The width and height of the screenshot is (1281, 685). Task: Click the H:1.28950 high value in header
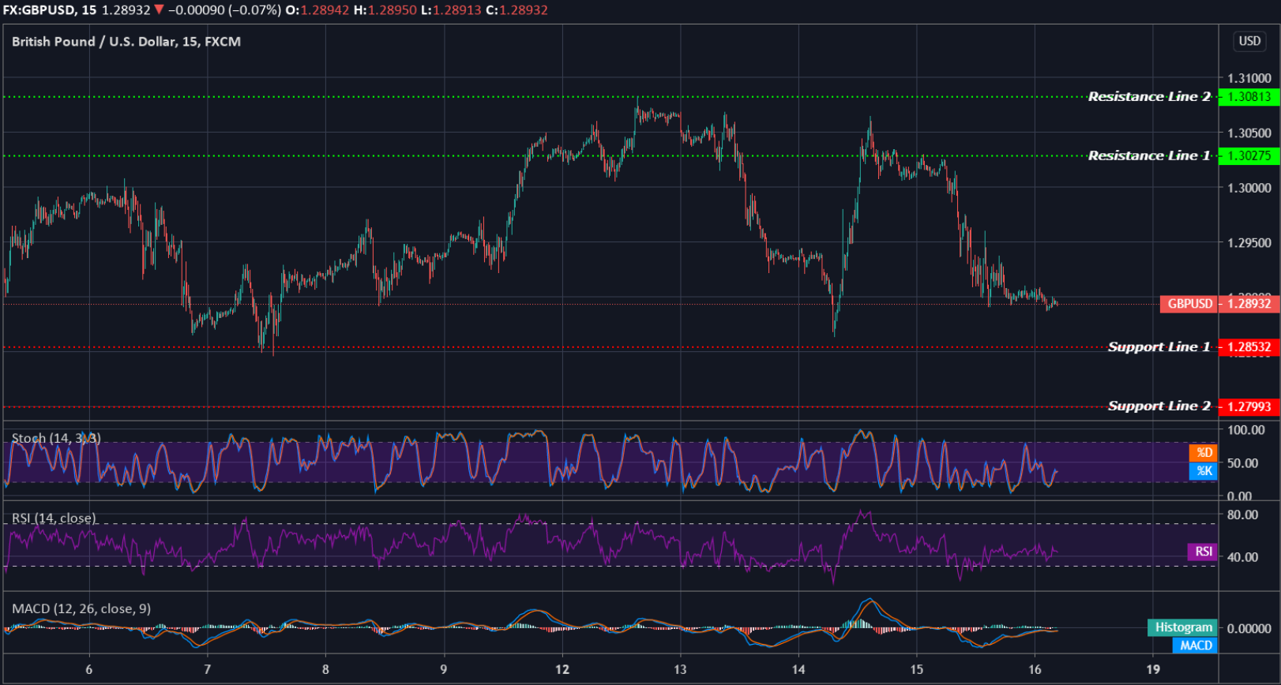click(x=385, y=10)
